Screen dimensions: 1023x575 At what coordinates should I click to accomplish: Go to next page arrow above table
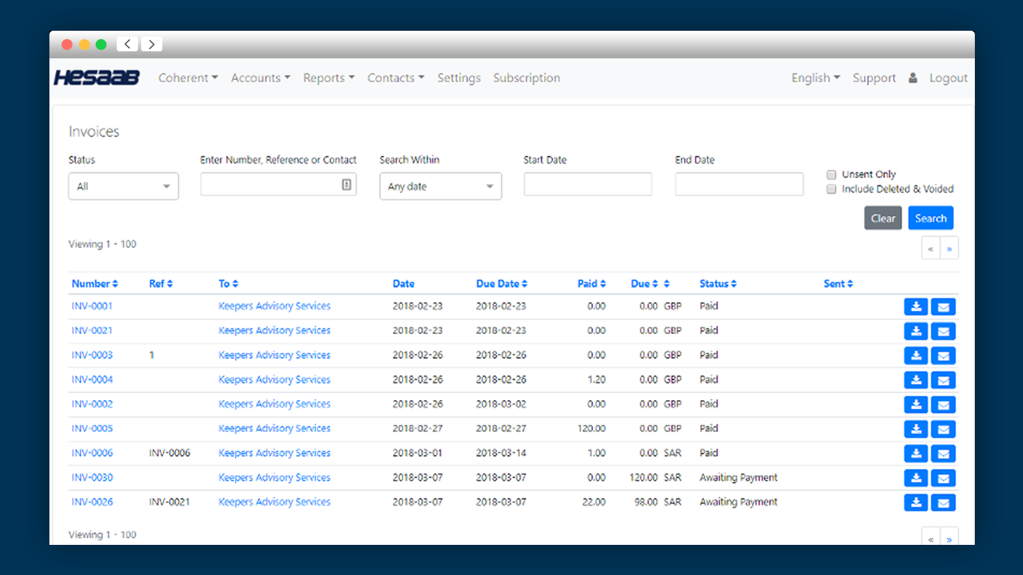pyautogui.click(x=949, y=249)
